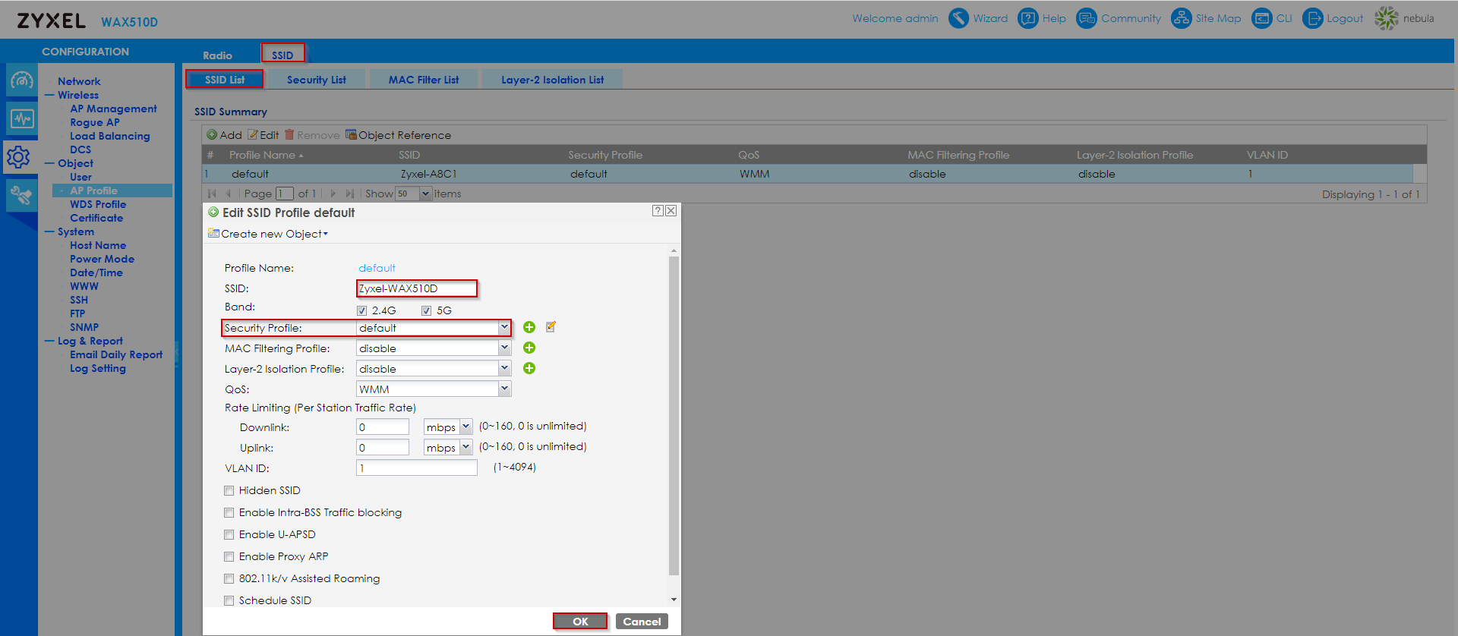1458x636 pixels.
Task: Enable the Hidden SSID checkbox
Action: 229,491
